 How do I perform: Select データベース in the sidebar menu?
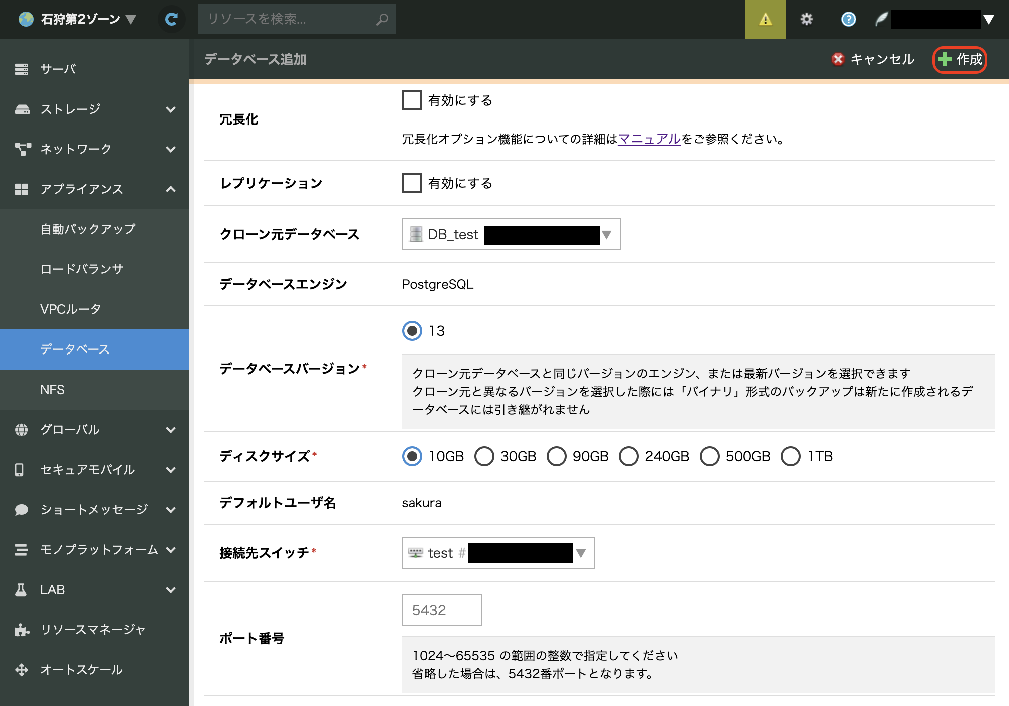point(75,349)
